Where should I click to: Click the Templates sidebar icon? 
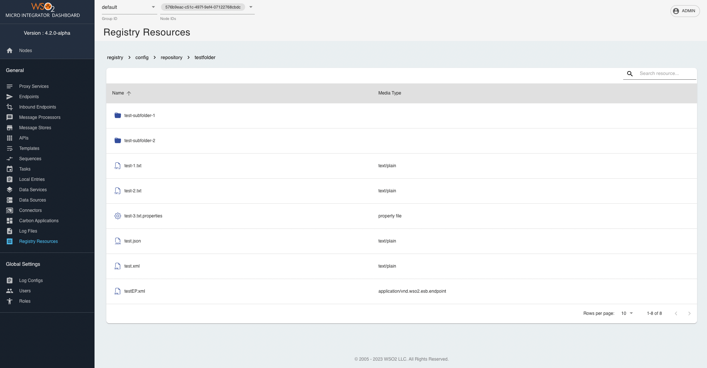(x=10, y=148)
